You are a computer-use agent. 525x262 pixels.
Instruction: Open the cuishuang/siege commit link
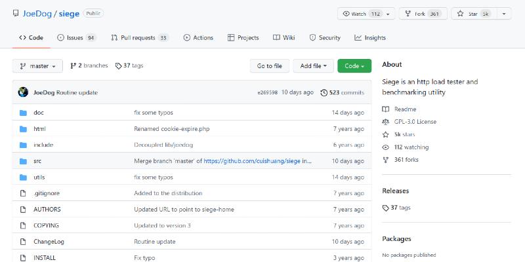[257, 161]
